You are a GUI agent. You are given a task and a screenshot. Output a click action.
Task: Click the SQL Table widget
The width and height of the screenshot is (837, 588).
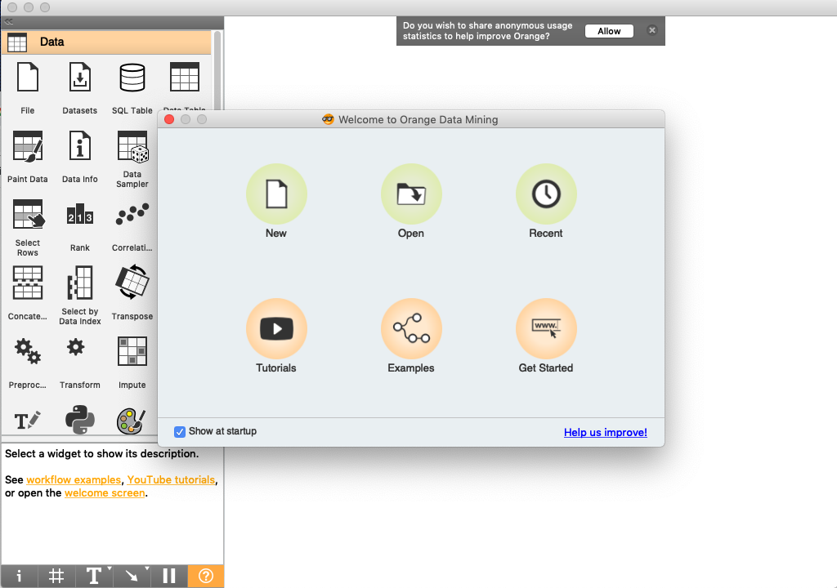coord(132,78)
